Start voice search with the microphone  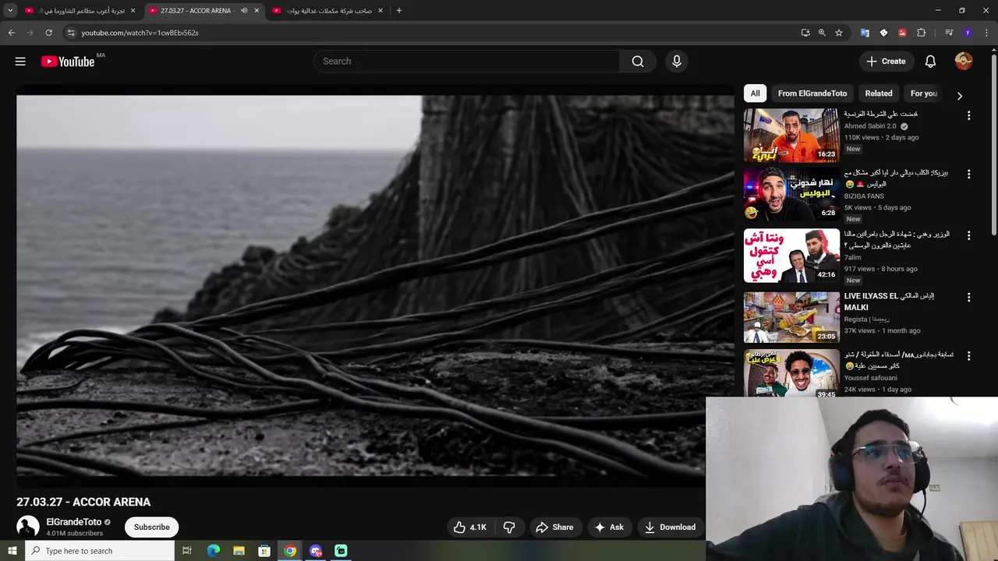[677, 62]
